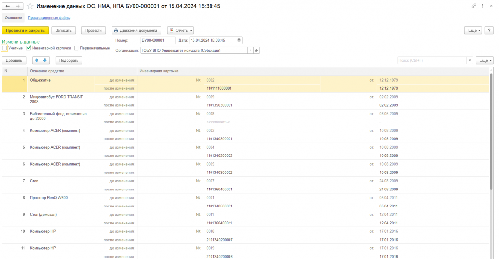499x259 pixels.
Task: Expand the Отчеты dropdown
Action: 180,30
